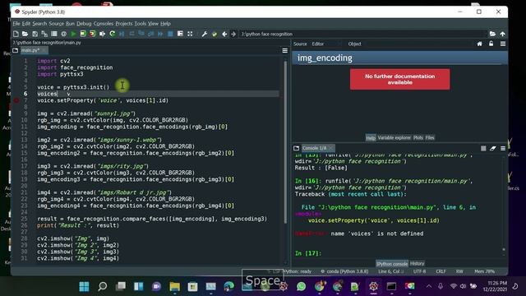Change to parent directory
Viewport: 526px width, 296px height.
click(x=502, y=34)
